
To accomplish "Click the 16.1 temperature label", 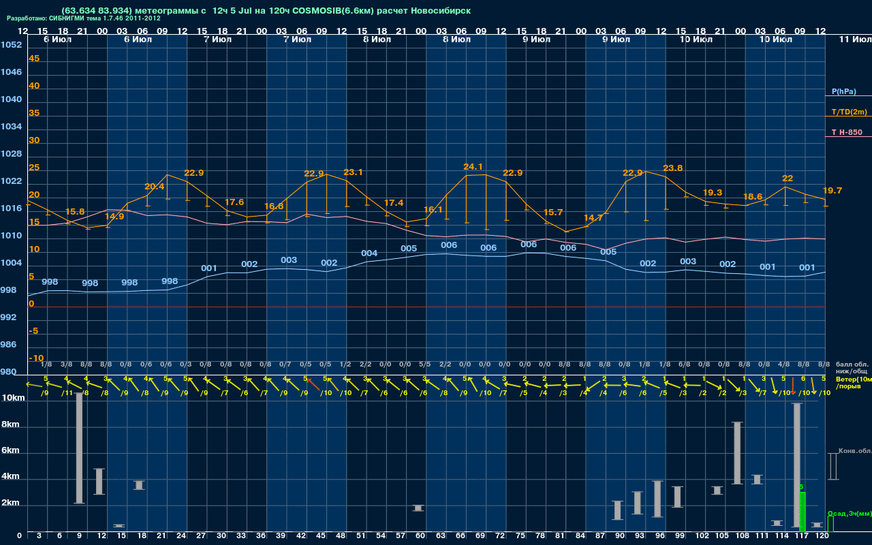I will pyautogui.click(x=433, y=210).
